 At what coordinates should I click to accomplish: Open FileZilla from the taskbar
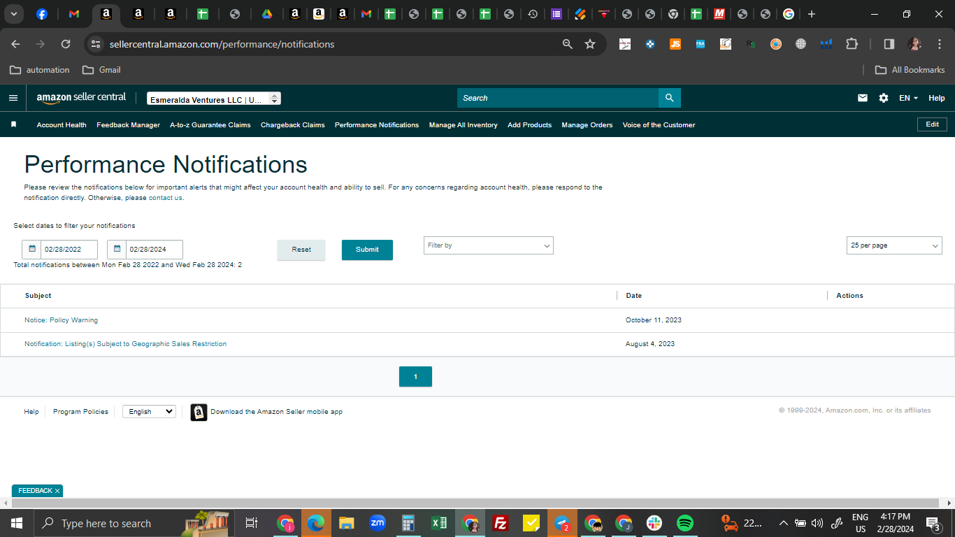500,523
